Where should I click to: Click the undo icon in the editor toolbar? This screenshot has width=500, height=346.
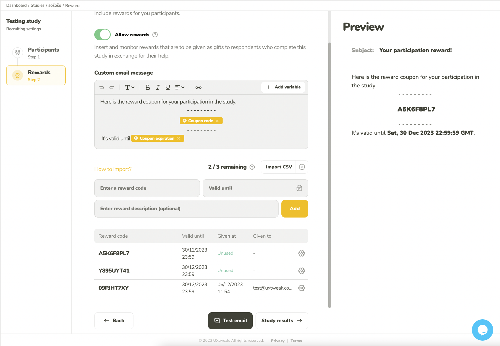click(x=102, y=87)
